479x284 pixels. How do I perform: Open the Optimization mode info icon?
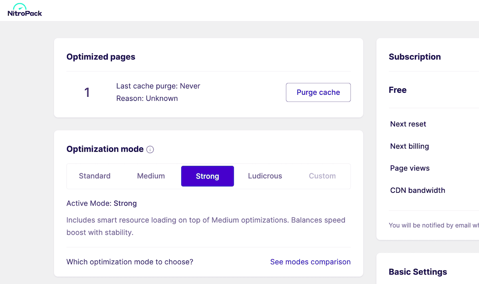pos(150,150)
